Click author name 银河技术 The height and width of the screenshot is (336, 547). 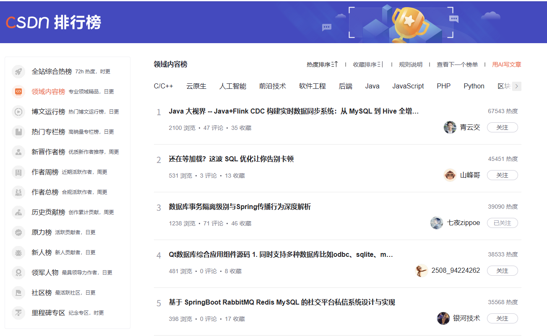(x=467, y=318)
